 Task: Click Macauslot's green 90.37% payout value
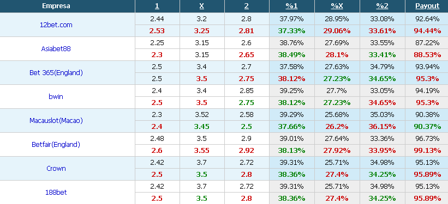tap(427, 127)
